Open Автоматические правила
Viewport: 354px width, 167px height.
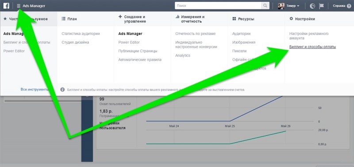(x=140, y=60)
